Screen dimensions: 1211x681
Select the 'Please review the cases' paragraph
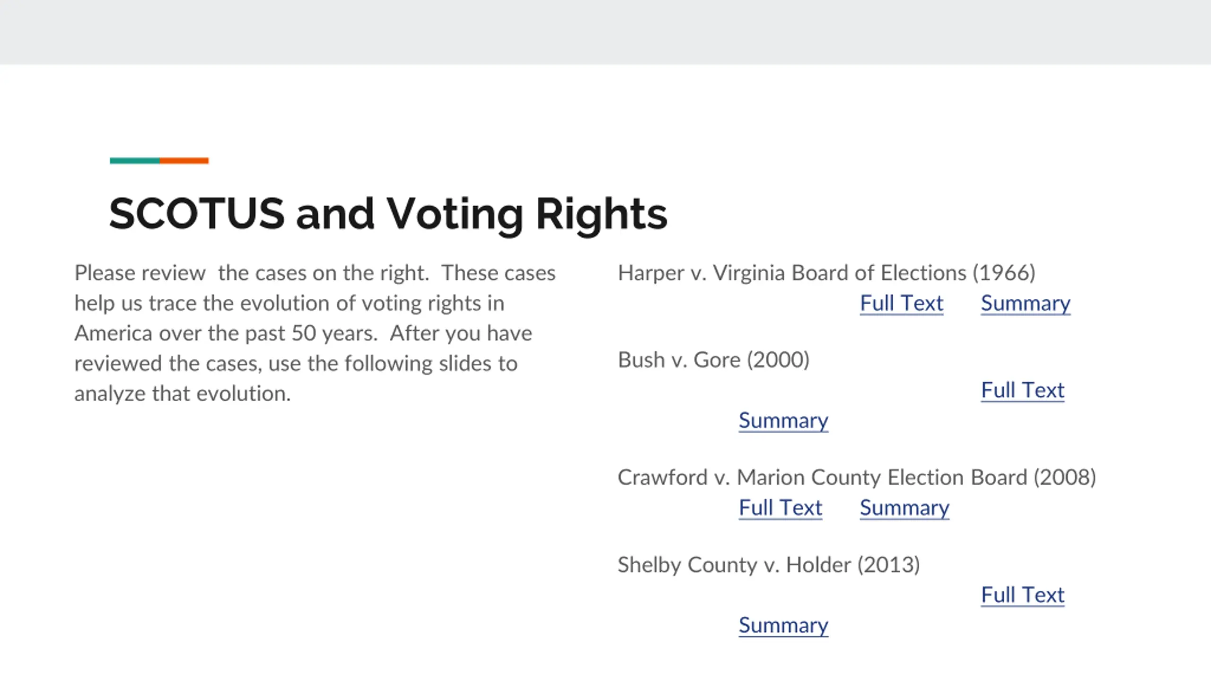(315, 333)
